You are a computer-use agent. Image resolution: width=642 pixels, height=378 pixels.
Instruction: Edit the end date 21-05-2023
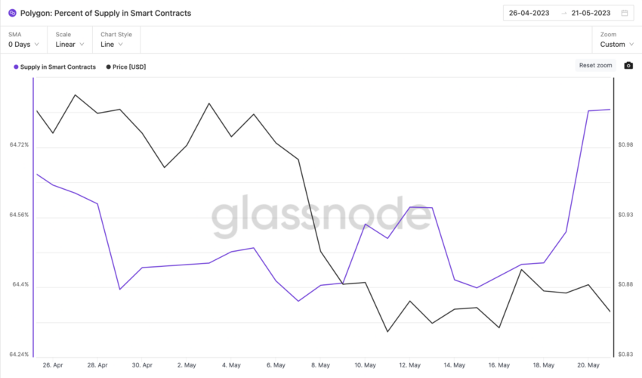click(x=591, y=13)
